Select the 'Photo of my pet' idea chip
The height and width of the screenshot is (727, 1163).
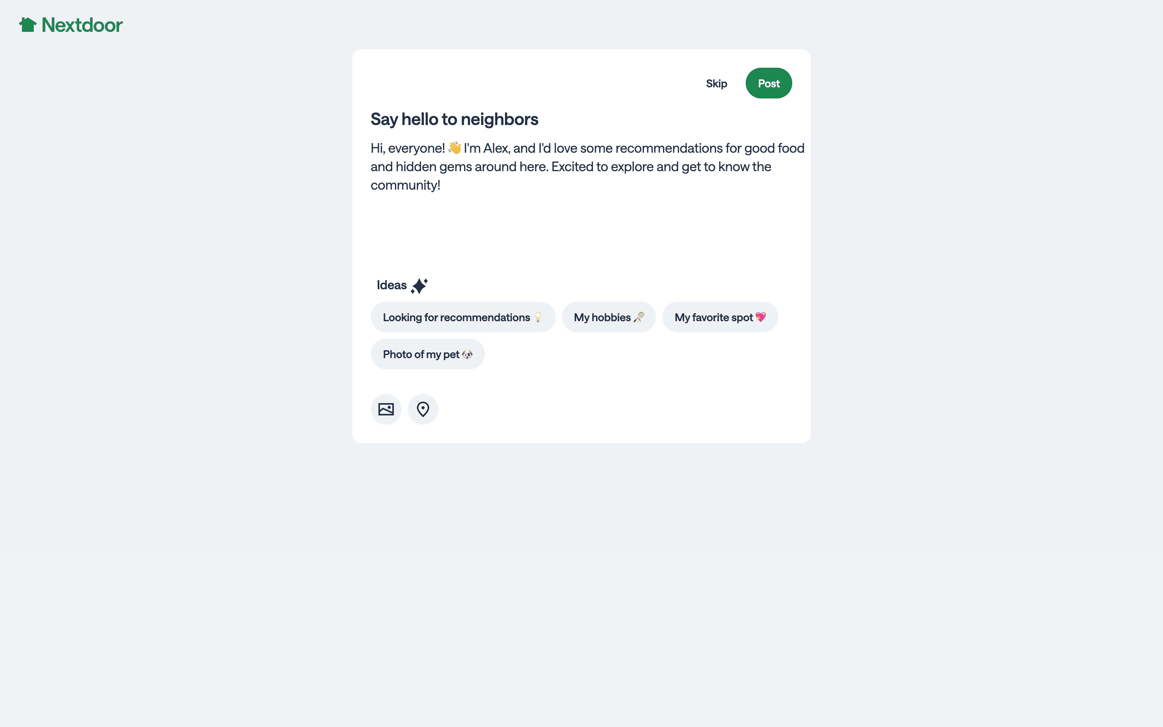pyautogui.click(x=421, y=354)
